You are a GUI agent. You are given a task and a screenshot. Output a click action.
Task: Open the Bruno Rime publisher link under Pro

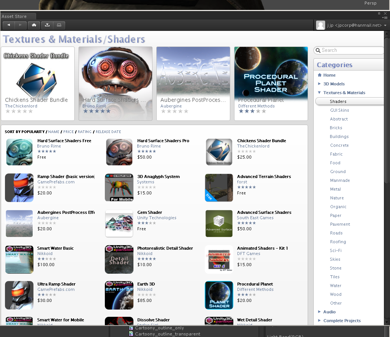point(149,146)
